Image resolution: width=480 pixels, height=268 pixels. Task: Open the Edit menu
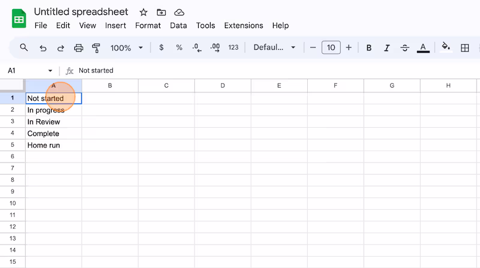tap(63, 26)
